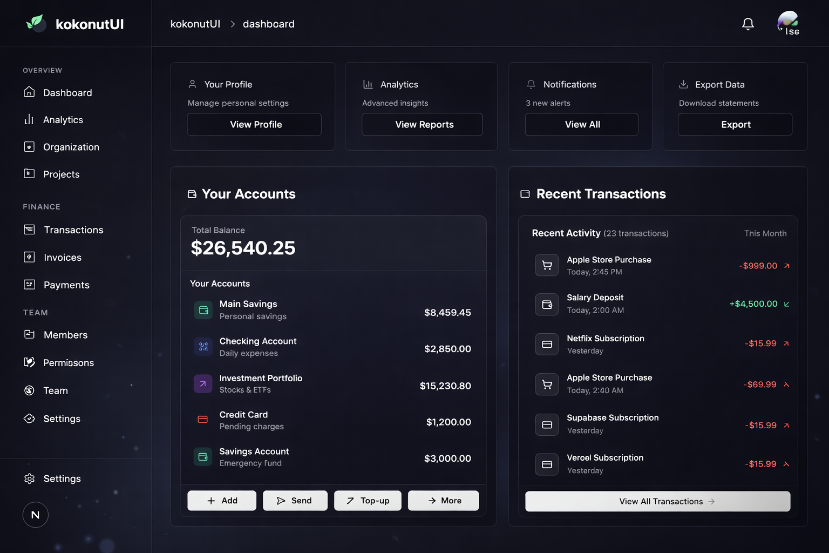This screenshot has width=829, height=553.
Task: Click the Salary Deposit wallet icon
Action: click(547, 304)
